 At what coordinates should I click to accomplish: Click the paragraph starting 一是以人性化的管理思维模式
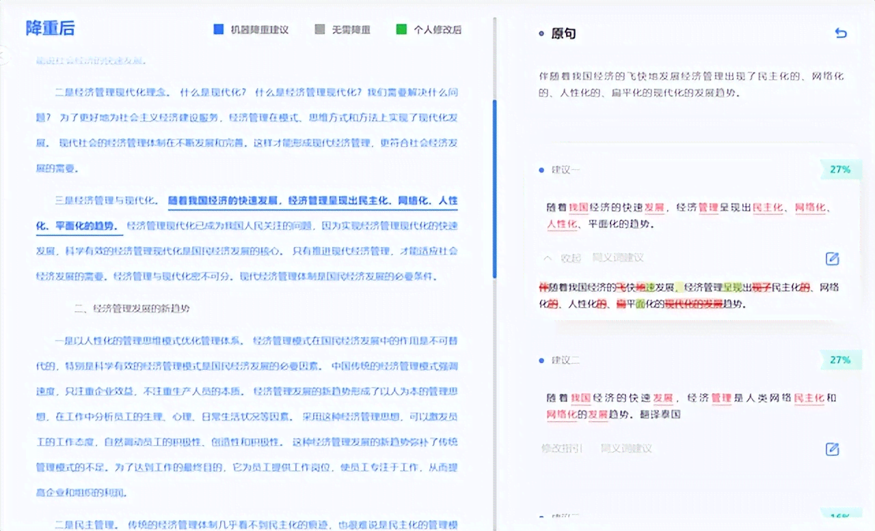point(247,416)
